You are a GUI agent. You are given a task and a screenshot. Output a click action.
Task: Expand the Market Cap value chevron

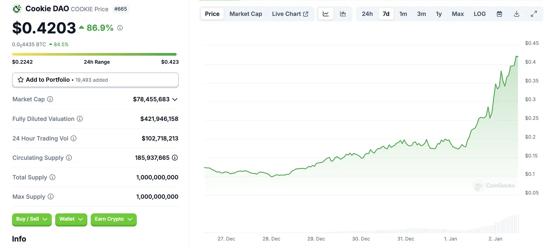pos(175,99)
